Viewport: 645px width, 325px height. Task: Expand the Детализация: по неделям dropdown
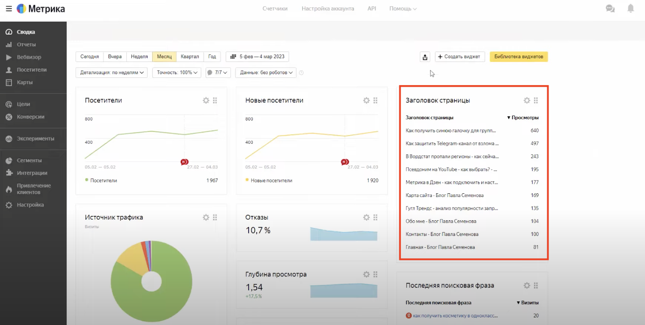pyautogui.click(x=112, y=72)
